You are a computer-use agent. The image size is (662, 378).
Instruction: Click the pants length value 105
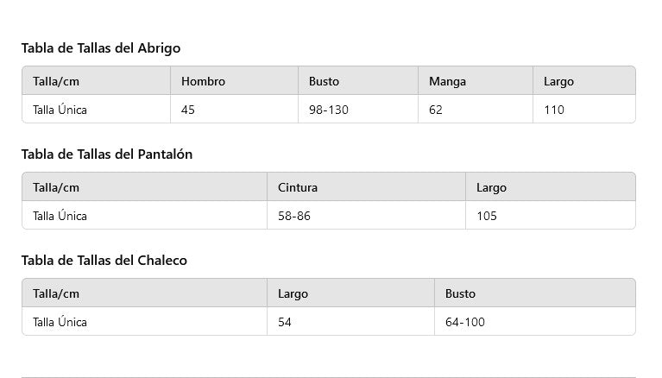pyautogui.click(x=487, y=216)
